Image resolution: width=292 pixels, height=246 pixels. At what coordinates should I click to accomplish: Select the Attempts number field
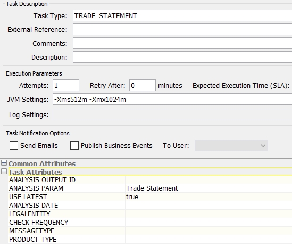tap(66, 85)
